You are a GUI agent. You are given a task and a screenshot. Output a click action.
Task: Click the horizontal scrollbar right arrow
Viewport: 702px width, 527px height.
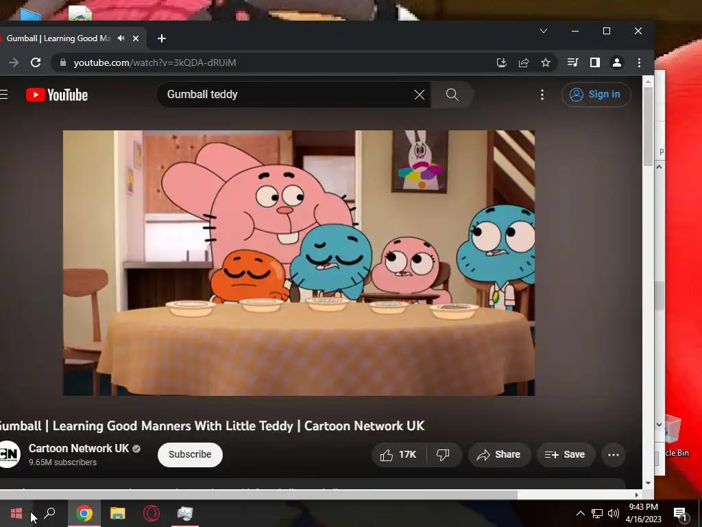point(637,495)
